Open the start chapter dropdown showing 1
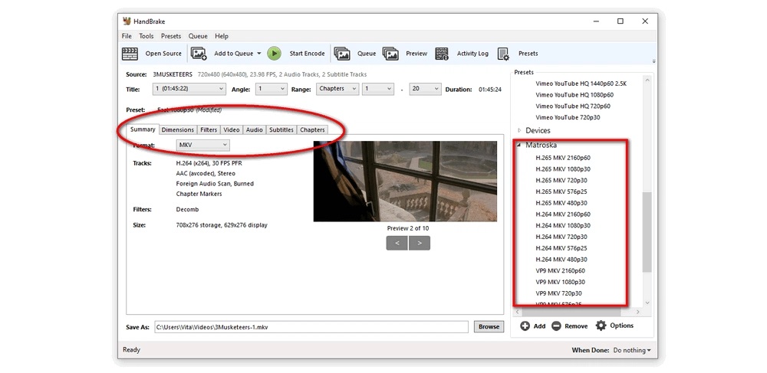 click(x=377, y=89)
